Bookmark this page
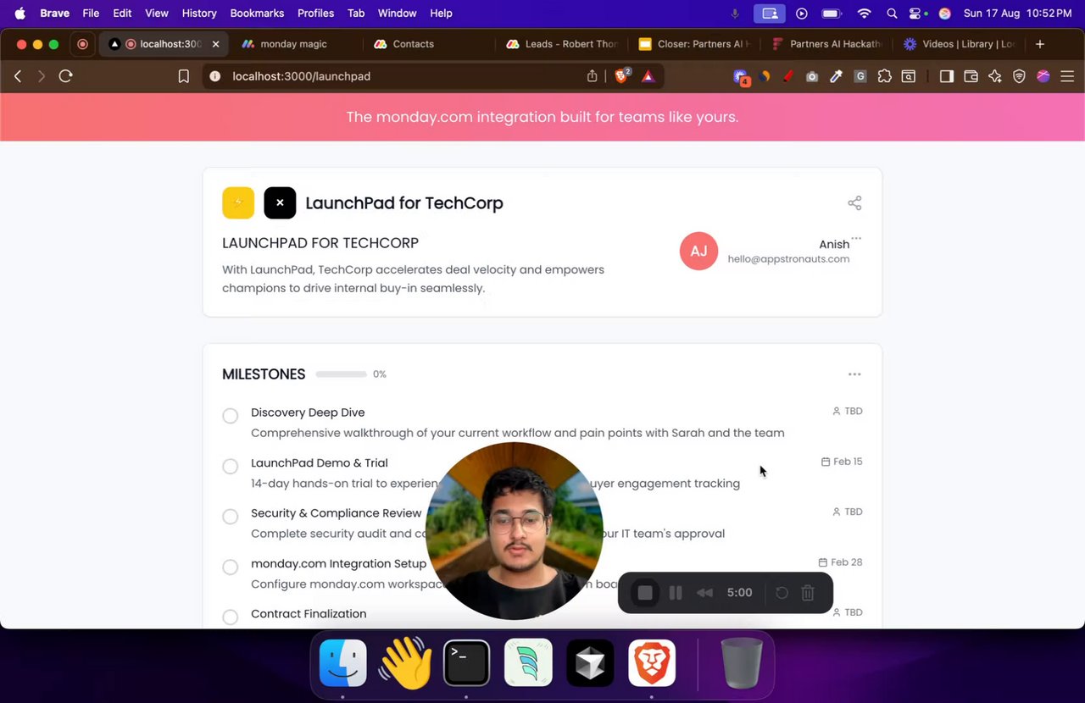The height and width of the screenshot is (703, 1085). pos(183,76)
